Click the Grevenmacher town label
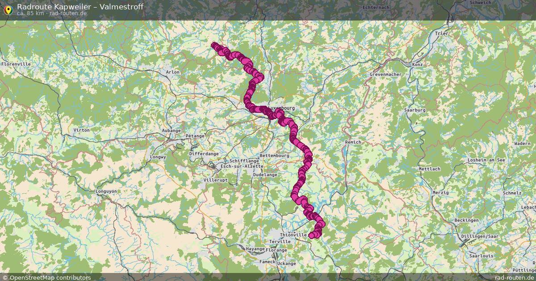 tap(386, 74)
